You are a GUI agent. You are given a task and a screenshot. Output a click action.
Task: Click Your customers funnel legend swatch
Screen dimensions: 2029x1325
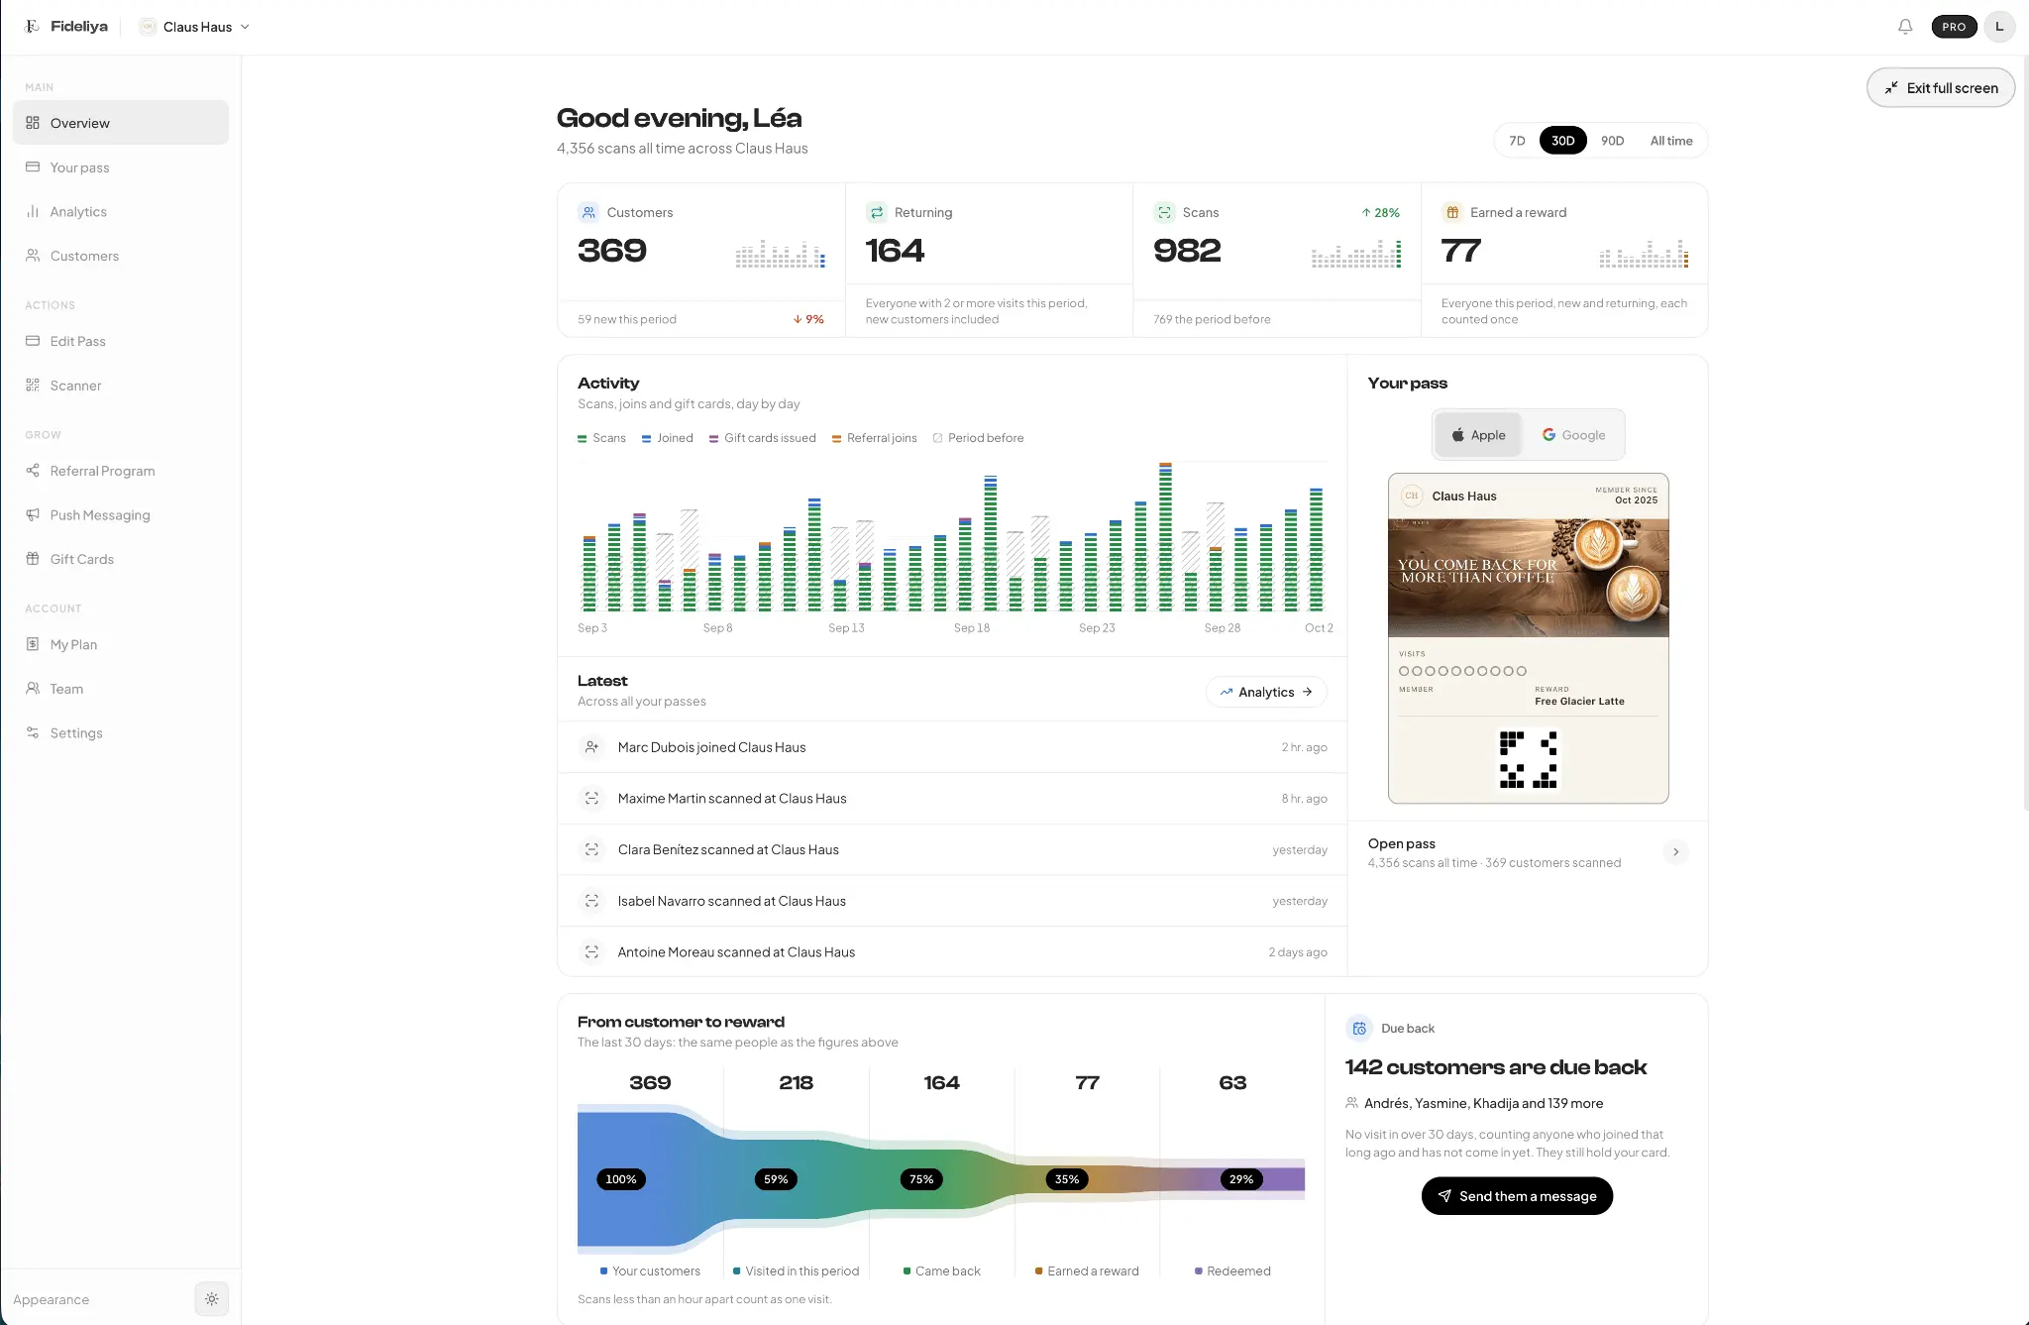[x=603, y=1270]
